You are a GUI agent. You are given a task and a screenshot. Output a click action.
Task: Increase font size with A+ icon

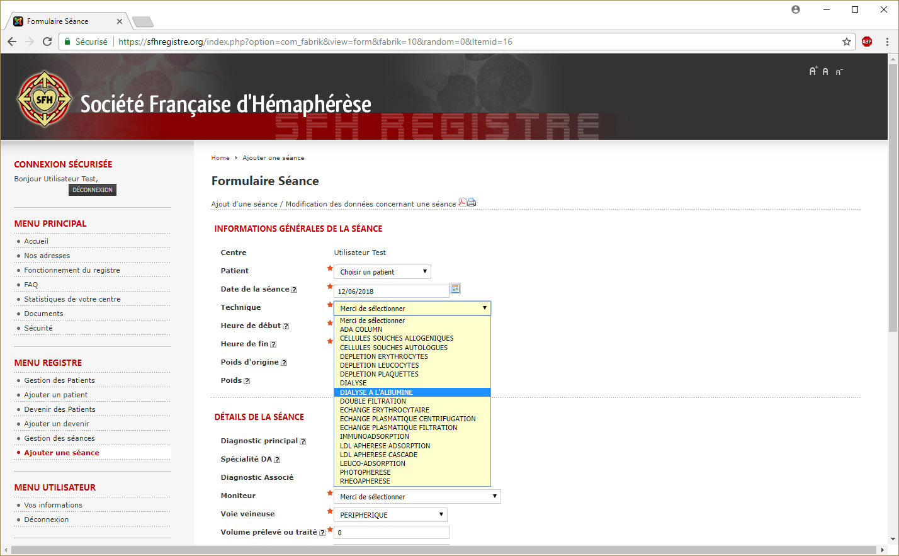pyautogui.click(x=813, y=71)
